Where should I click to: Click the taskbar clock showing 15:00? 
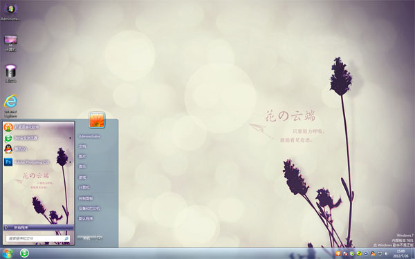pyautogui.click(x=400, y=253)
